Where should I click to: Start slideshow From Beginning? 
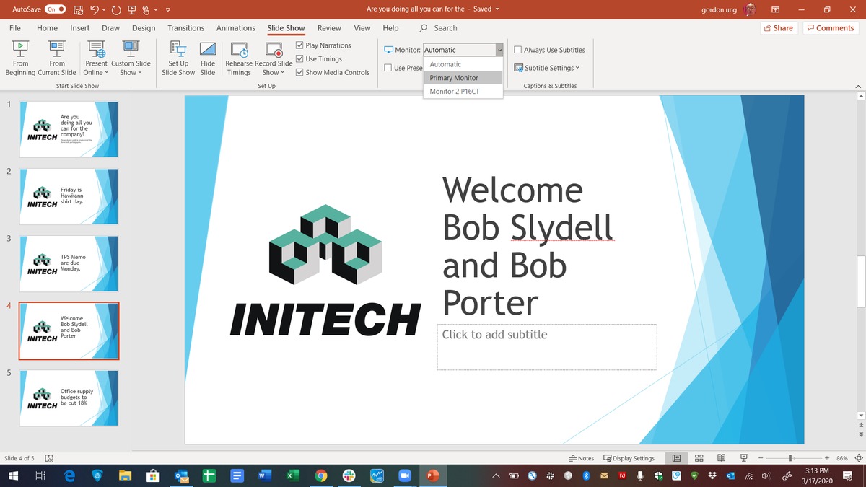pos(21,58)
